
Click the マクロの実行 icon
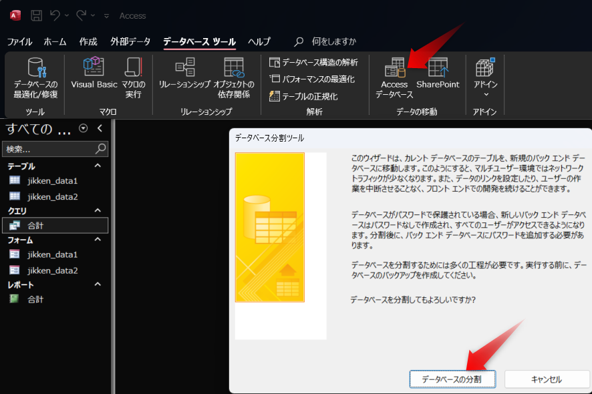pyautogui.click(x=133, y=78)
